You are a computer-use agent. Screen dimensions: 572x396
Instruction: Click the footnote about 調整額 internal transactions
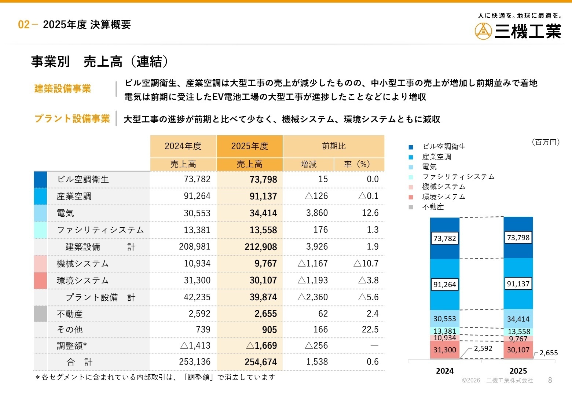(x=155, y=377)
